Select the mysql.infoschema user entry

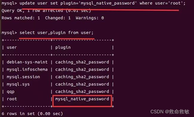point(27,69)
